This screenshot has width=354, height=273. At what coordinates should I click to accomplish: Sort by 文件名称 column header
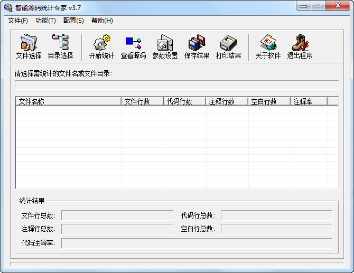click(69, 101)
